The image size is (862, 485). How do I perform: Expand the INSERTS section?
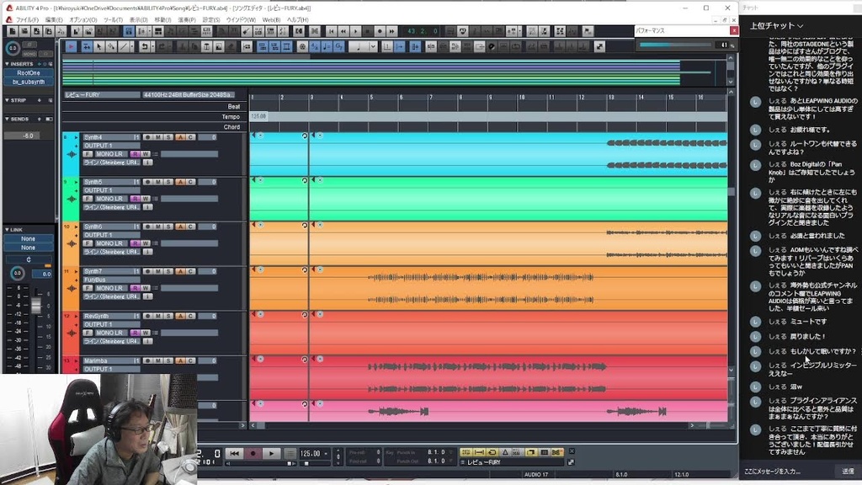coord(8,64)
